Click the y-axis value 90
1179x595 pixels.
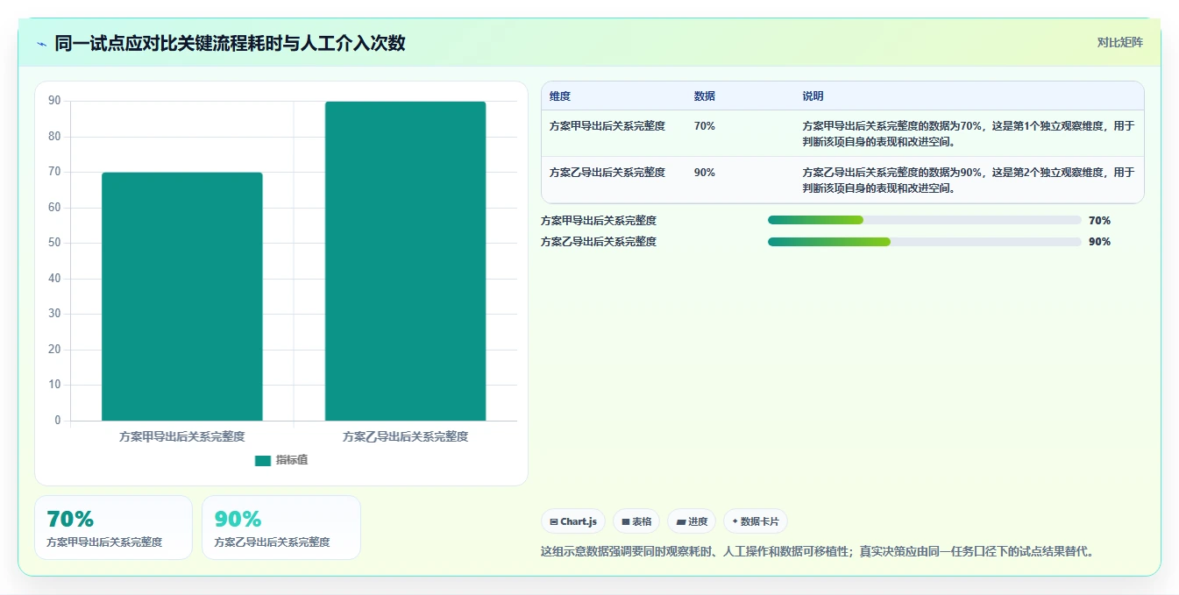tap(54, 101)
